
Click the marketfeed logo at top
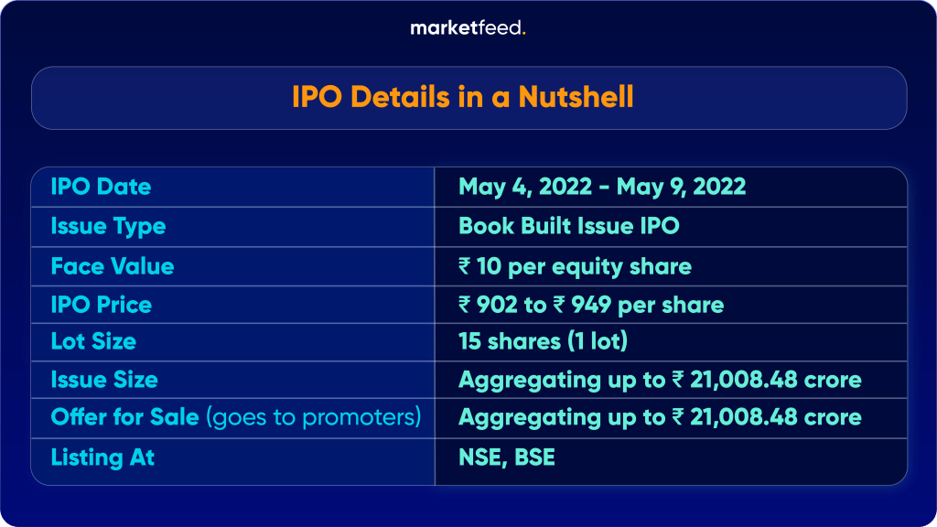point(468,28)
